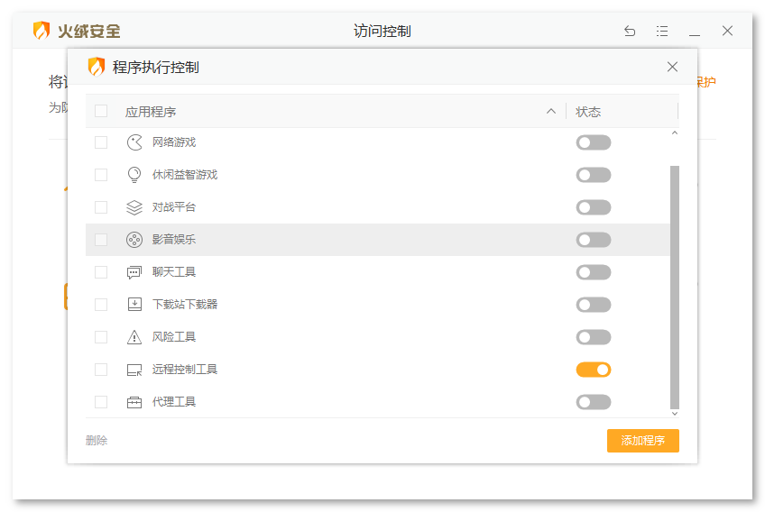Click the 风险工具 warning triangle icon
The height and width of the screenshot is (512, 765).
(x=134, y=337)
